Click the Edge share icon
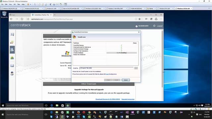 click(x=156, y=19)
